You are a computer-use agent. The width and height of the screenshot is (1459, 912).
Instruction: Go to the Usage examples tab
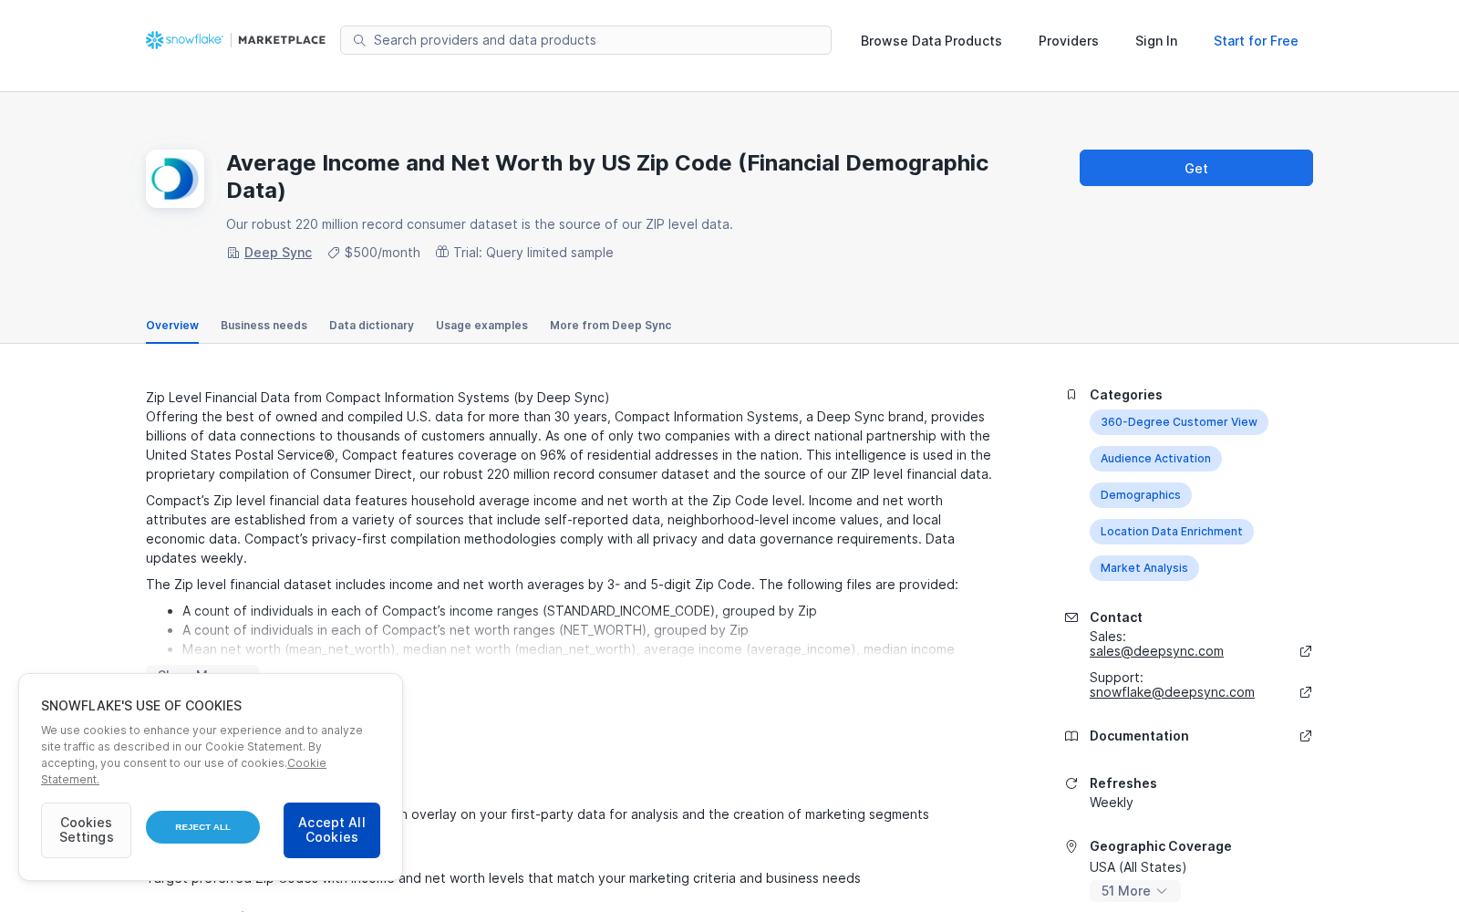[x=481, y=326]
